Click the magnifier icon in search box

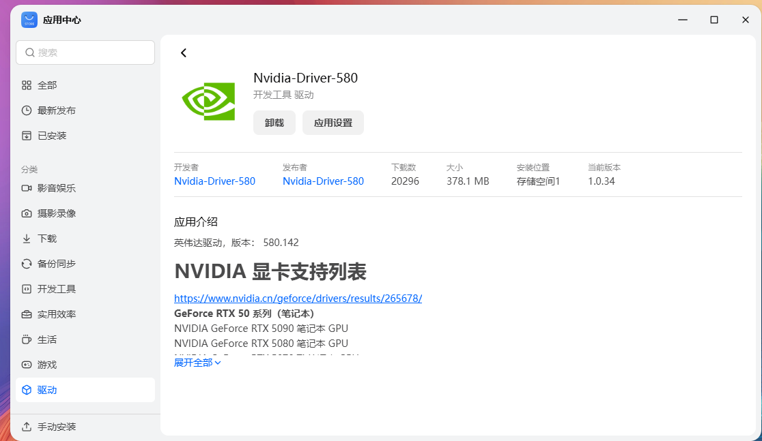coord(29,52)
